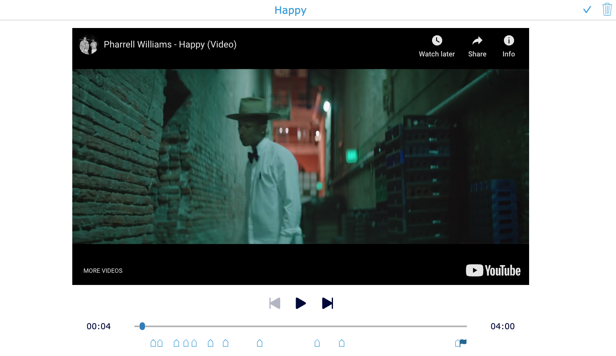Open the video title link
The image size is (616, 356).
170,44
